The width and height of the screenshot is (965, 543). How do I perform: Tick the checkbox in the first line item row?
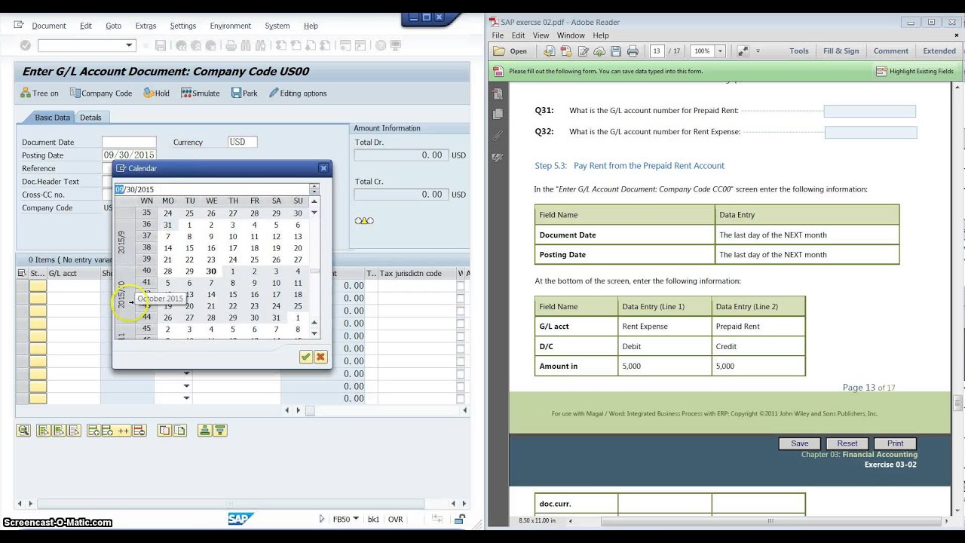pyautogui.click(x=461, y=286)
